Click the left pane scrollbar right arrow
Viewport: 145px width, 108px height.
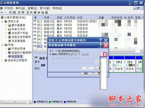30,102
